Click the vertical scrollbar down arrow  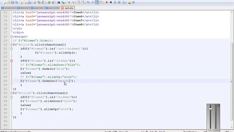pos(232,127)
